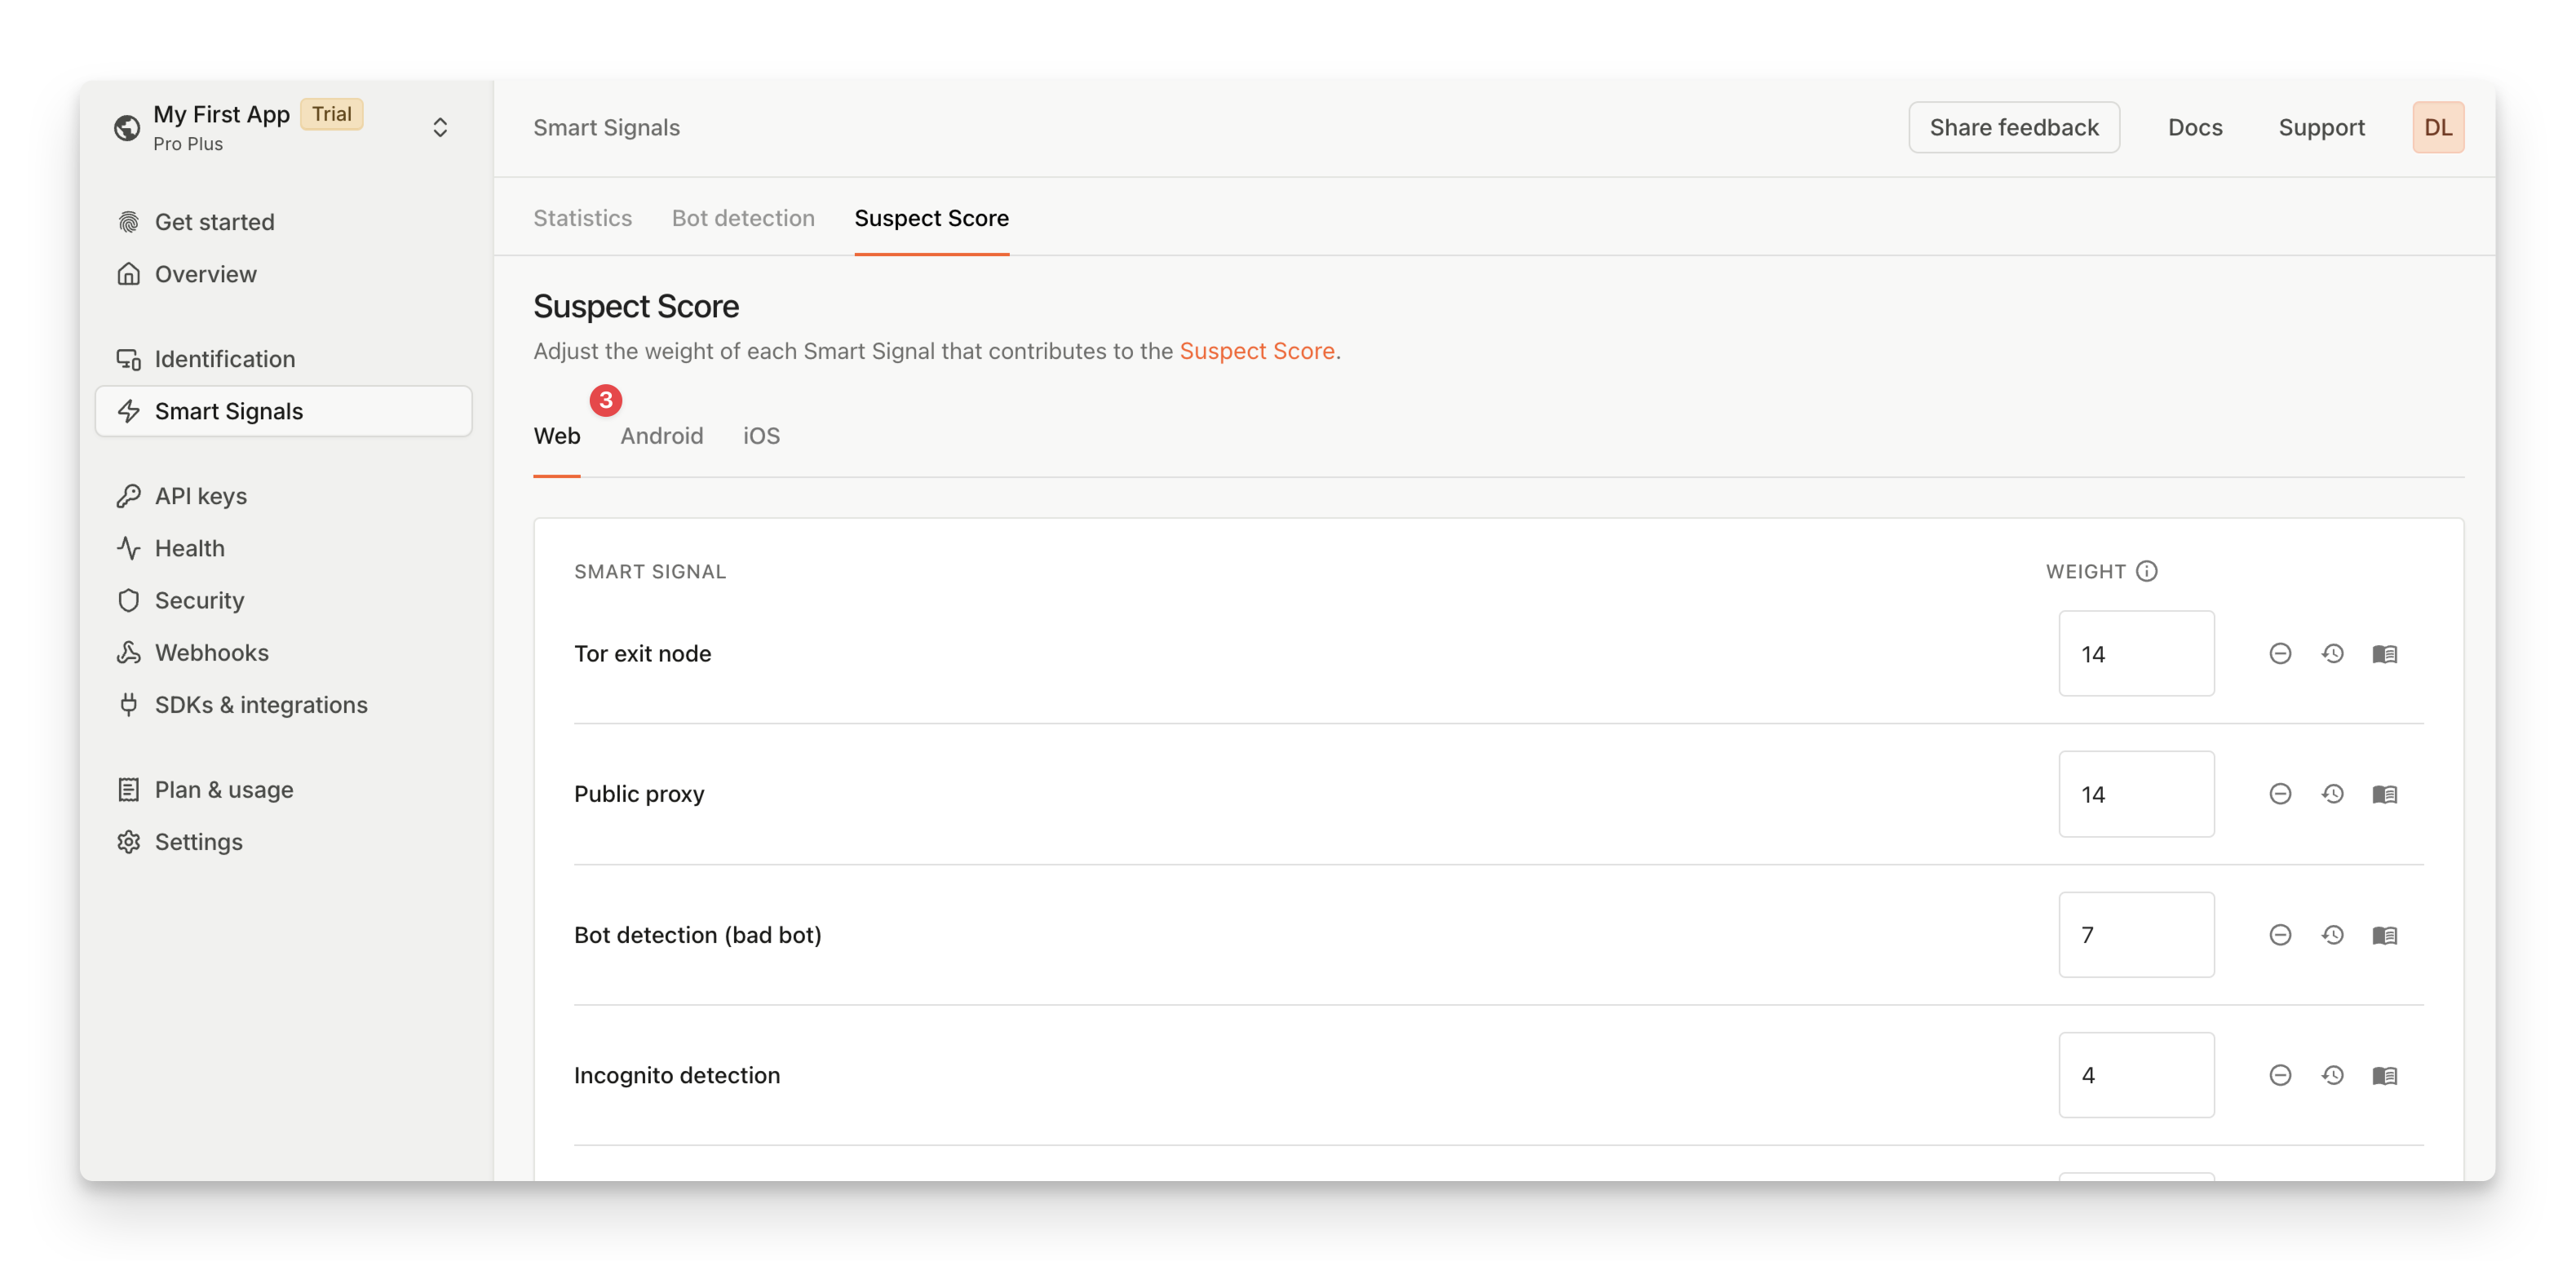Open the DL user avatar menu
This screenshot has height=1261, width=2576.
coord(2437,127)
